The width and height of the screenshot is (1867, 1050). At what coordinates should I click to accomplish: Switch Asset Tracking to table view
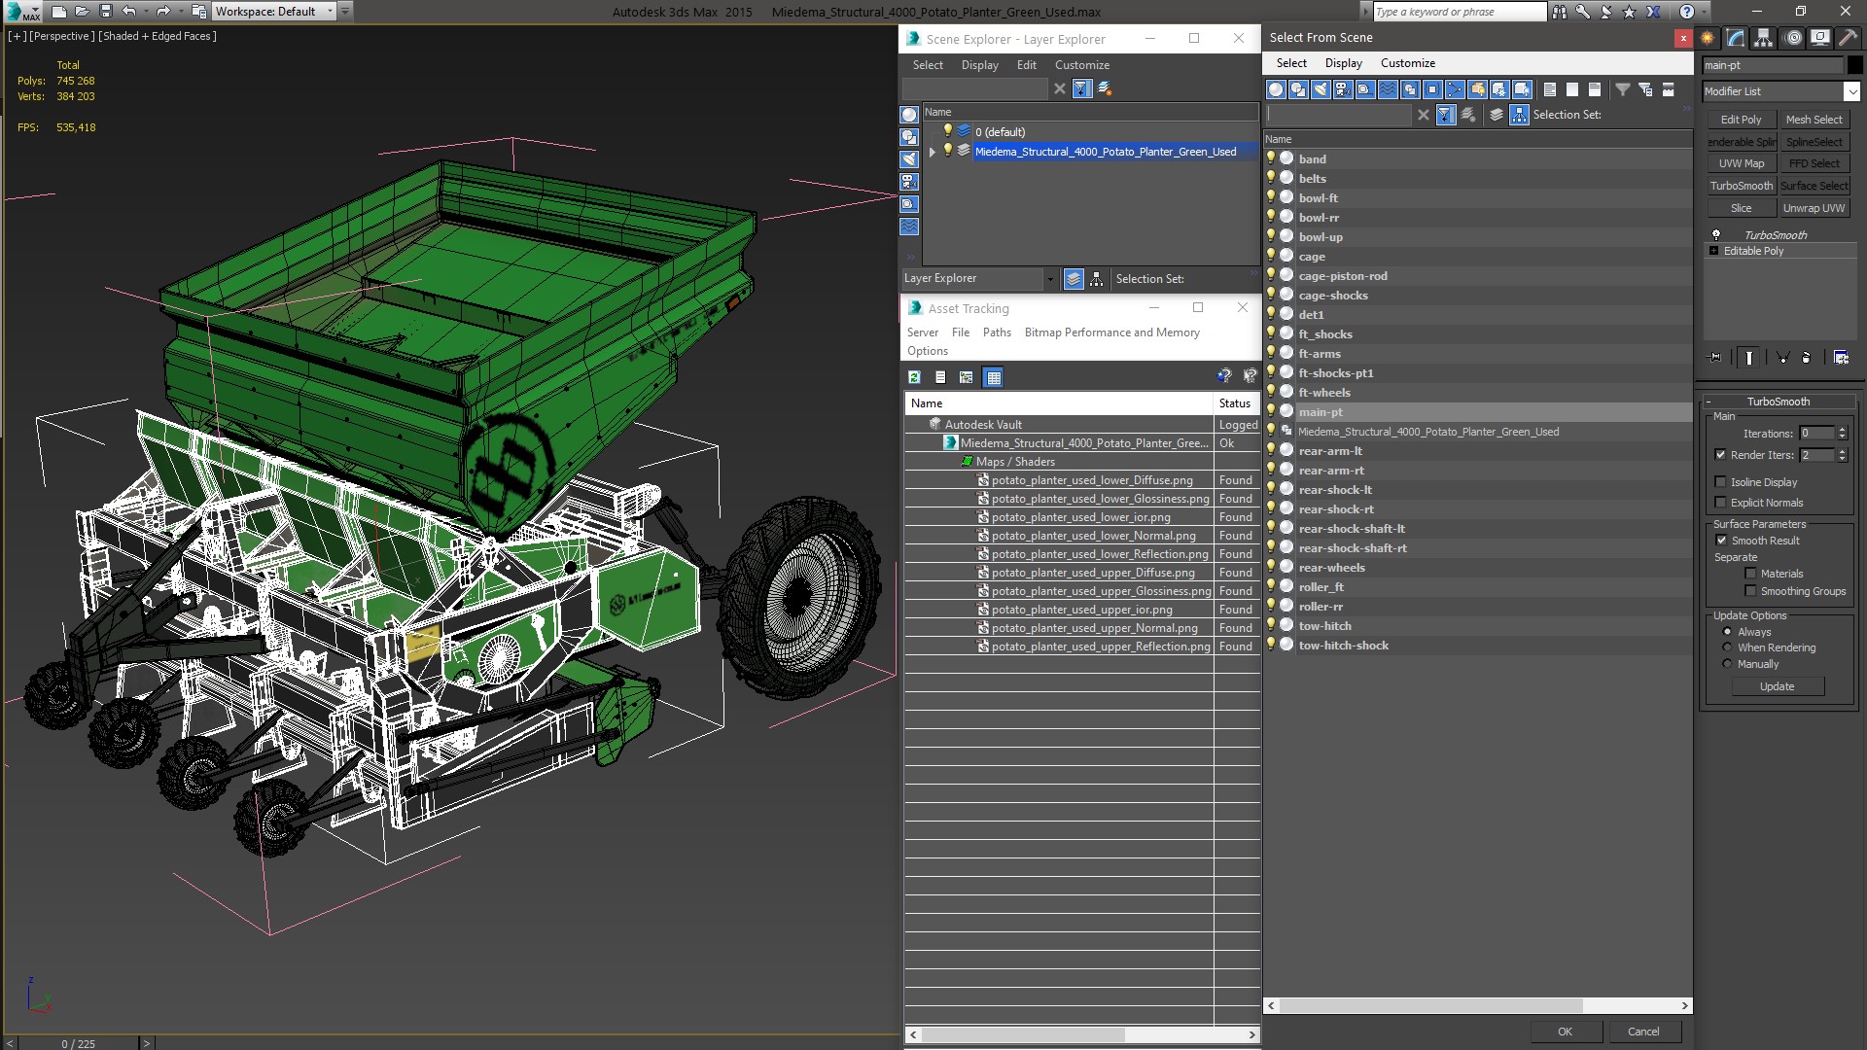click(x=993, y=377)
